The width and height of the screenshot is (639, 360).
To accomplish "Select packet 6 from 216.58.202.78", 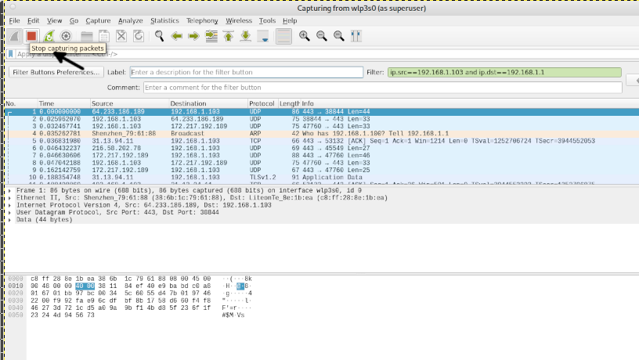I will [322, 148].
